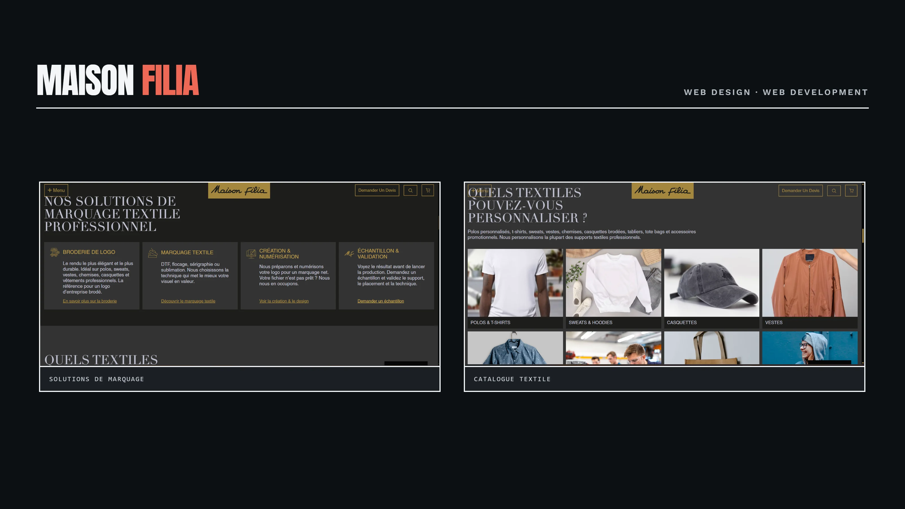The height and width of the screenshot is (509, 905).
Task: Click the 'SWEATS & HOODIES' label
Action: coord(590,322)
